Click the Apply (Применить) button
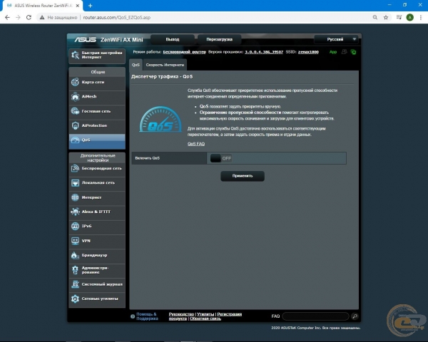The width and height of the screenshot is (428, 342). pyautogui.click(x=243, y=176)
